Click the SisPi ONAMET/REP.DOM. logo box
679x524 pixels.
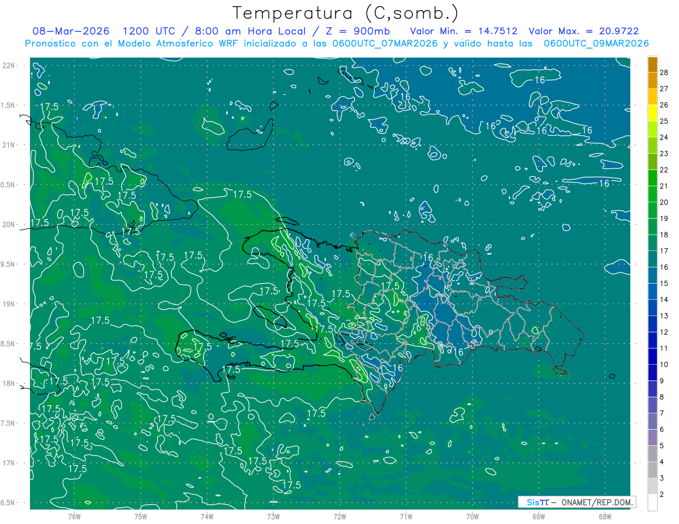pos(577,502)
